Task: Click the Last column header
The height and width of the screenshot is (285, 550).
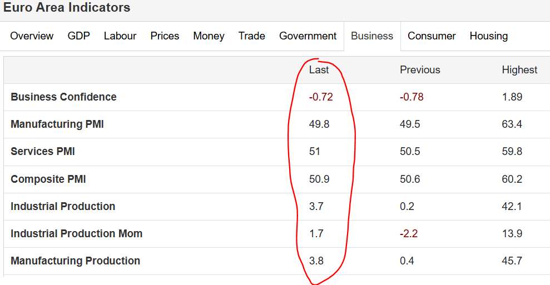Action: (319, 70)
